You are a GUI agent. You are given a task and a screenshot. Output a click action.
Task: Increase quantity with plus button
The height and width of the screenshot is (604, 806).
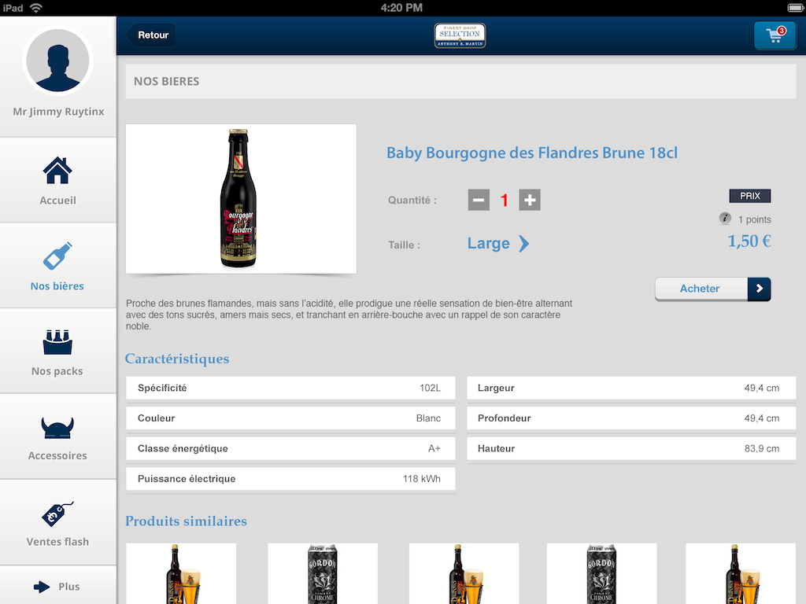click(530, 200)
